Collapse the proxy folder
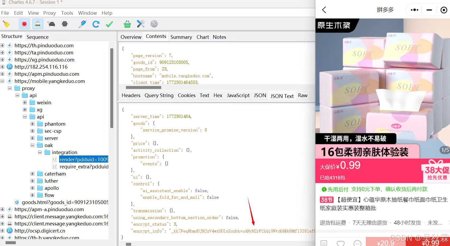Image resolution: width=450 pixels, height=246 pixels. point(10,88)
